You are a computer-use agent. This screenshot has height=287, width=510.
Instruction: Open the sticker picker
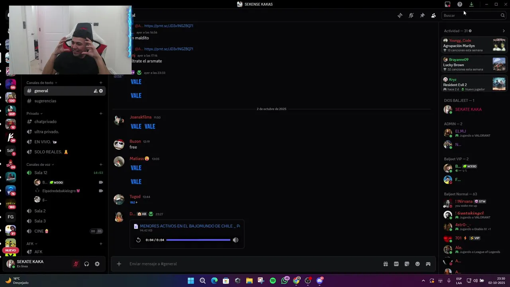(x=407, y=264)
